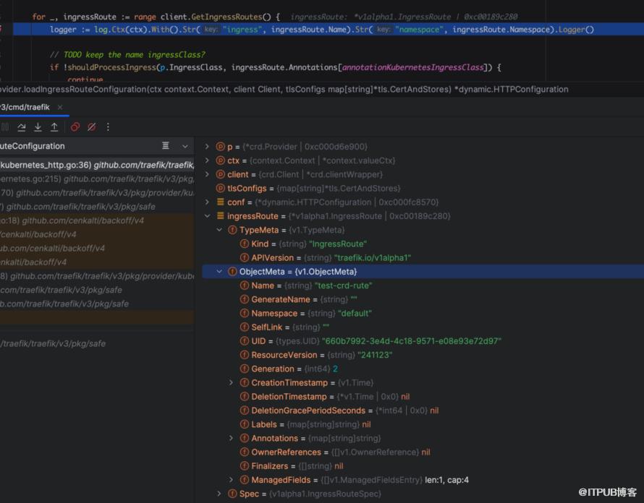Viewport: 644px width, 503px height.
Task: Expand the conf variable node
Action: [x=207, y=202]
